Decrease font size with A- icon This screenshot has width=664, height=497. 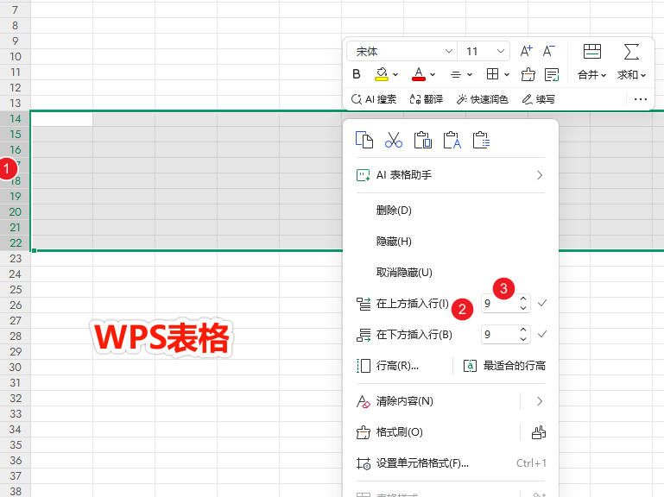tap(549, 51)
